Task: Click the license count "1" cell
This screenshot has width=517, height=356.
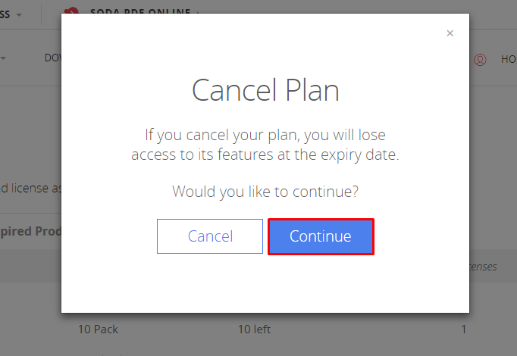Action: point(464,329)
